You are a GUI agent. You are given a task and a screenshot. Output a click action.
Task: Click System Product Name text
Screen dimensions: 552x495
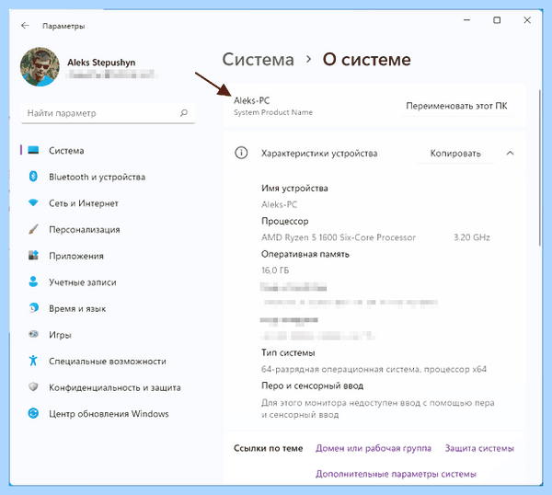click(x=273, y=112)
